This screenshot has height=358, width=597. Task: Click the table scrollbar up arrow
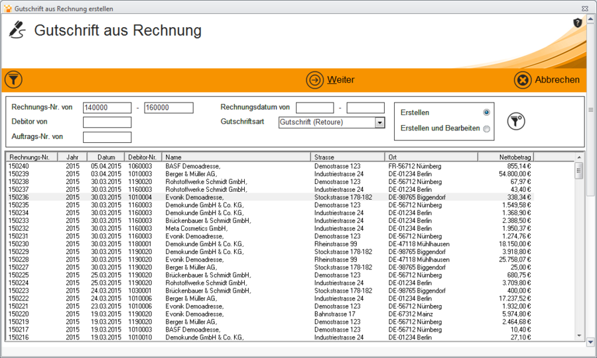tap(578, 157)
